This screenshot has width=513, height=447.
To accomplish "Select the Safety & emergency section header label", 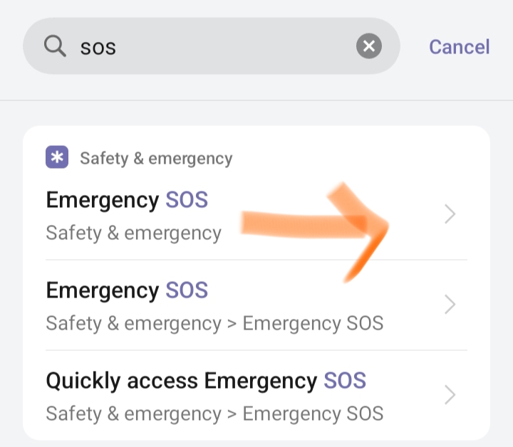I will pyautogui.click(x=156, y=158).
